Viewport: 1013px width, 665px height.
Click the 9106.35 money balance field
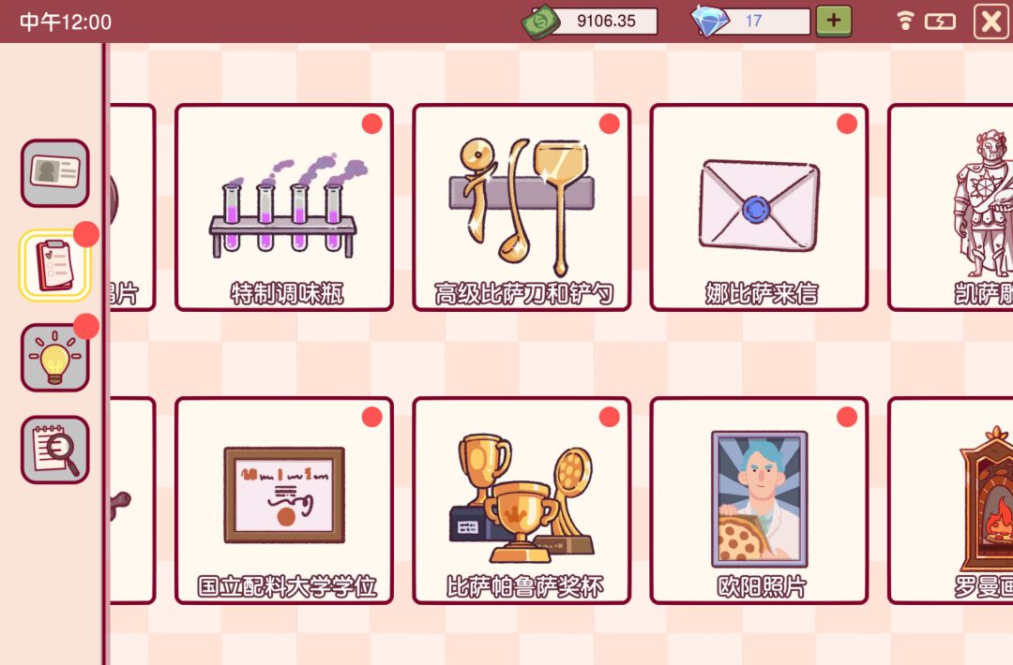[x=606, y=21]
